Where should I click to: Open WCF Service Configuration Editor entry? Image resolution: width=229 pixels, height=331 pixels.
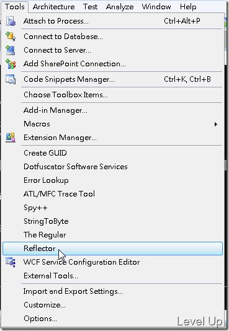click(112, 262)
